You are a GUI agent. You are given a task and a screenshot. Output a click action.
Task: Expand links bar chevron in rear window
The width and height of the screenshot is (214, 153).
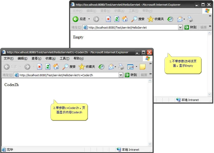pos(210,26)
